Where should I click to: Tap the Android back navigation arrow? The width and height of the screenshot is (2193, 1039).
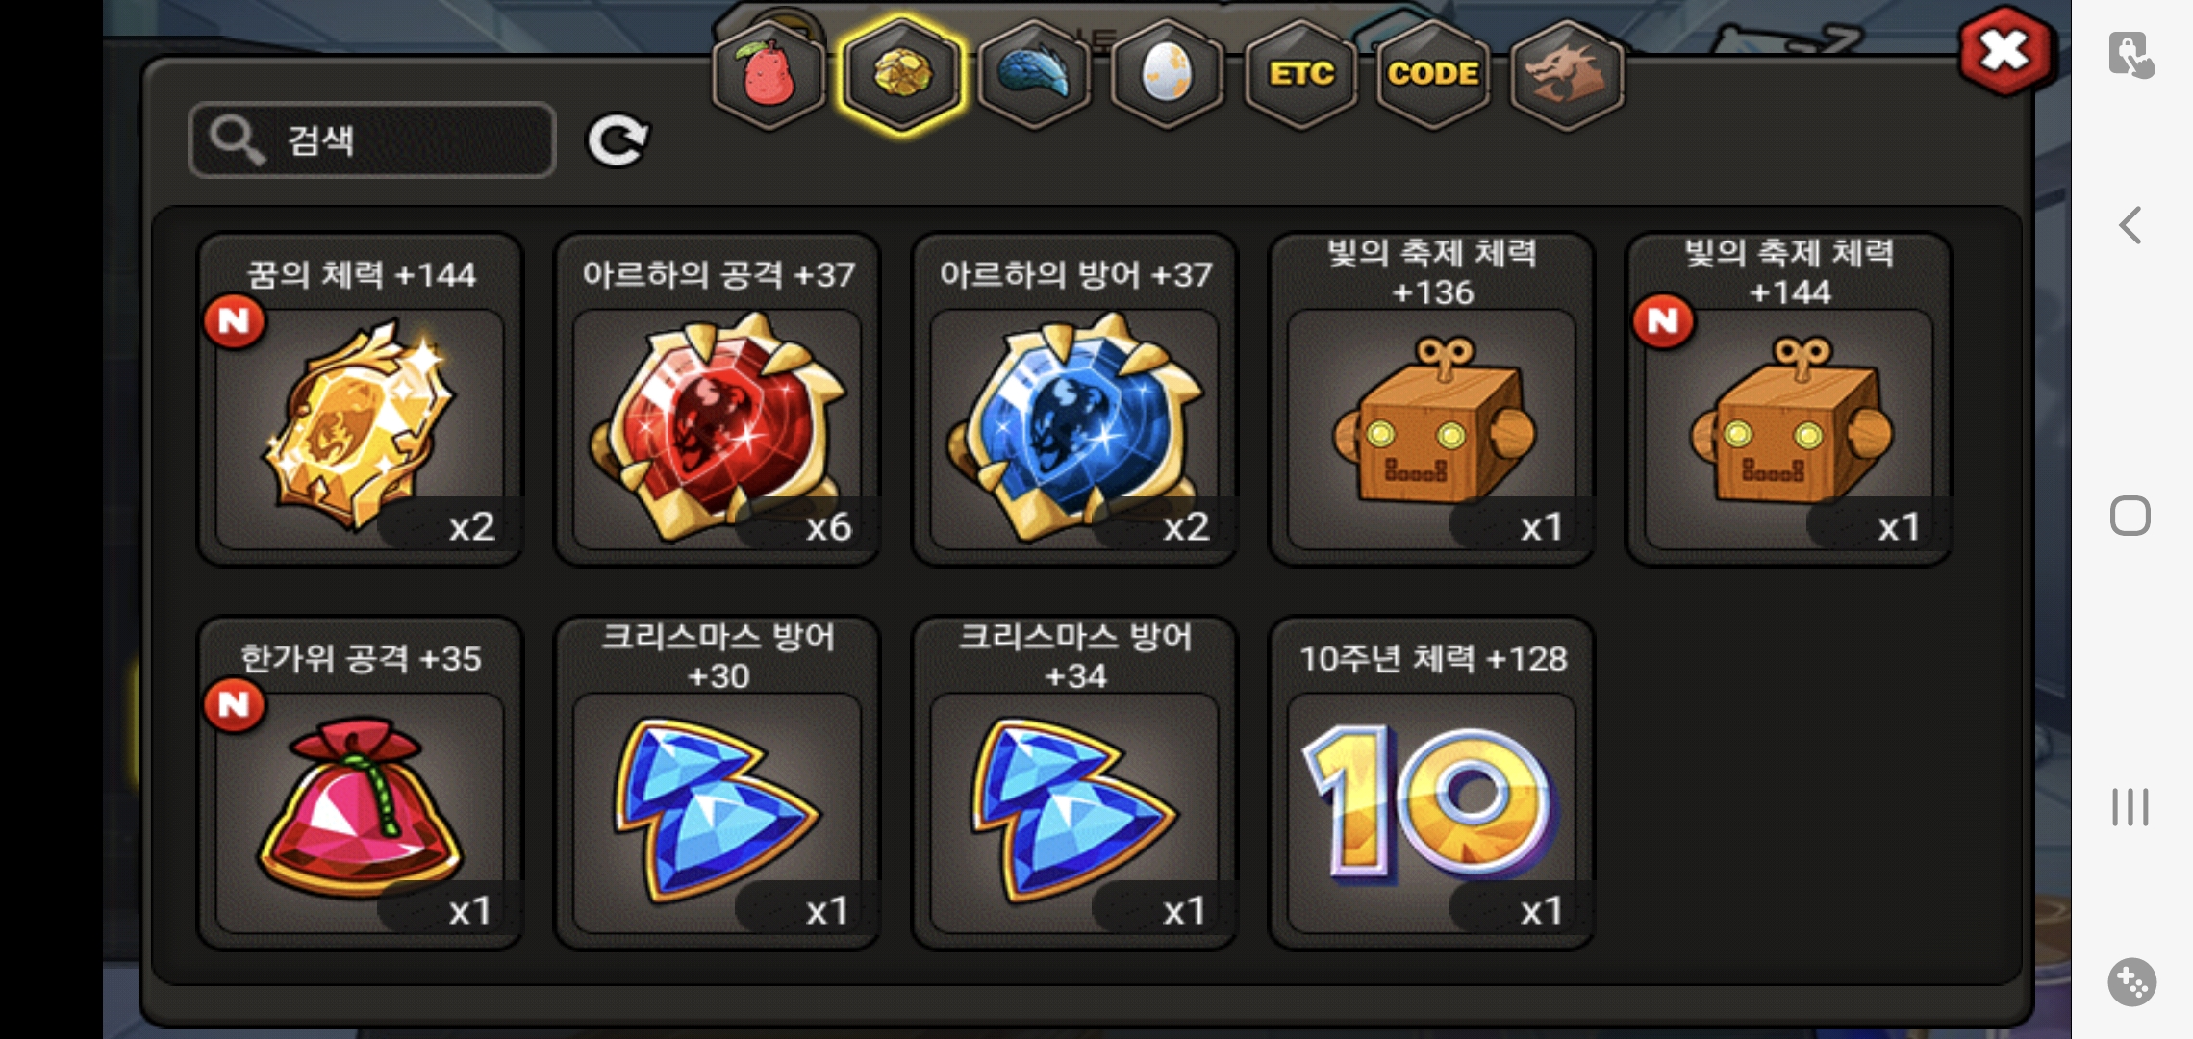(2130, 226)
